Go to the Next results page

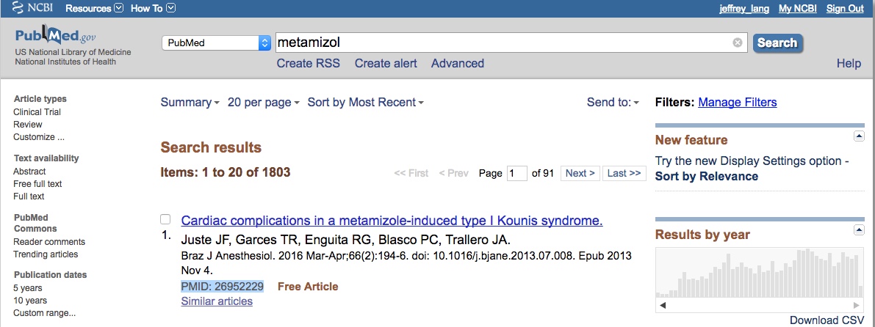[580, 174]
